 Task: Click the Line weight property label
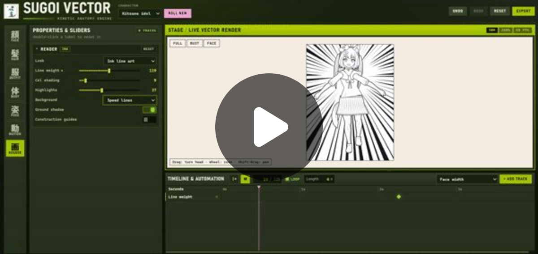[48, 71]
